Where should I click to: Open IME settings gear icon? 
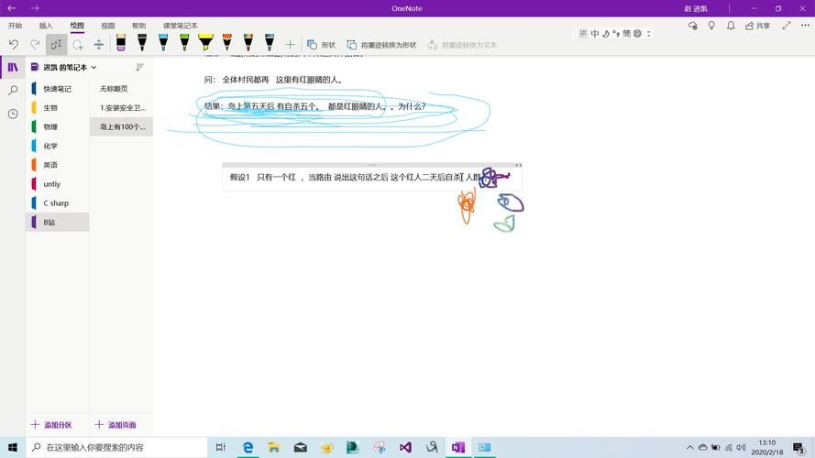tap(637, 33)
